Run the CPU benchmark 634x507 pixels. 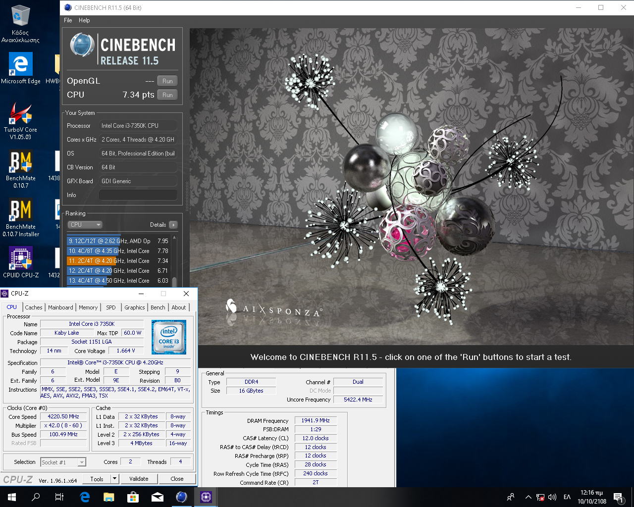tap(167, 95)
